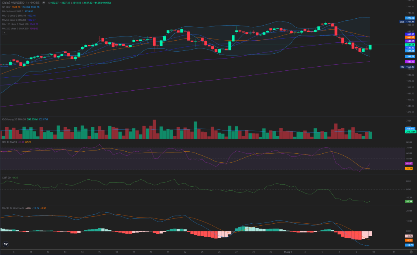Screen dimensions: 417x255
Task: Click the round button beside HOSE title
Action: click(x=44, y=3)
